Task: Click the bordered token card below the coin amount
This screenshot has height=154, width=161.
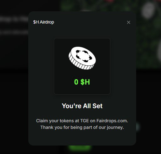Action: pyautogui.click(x=82, y=66)
